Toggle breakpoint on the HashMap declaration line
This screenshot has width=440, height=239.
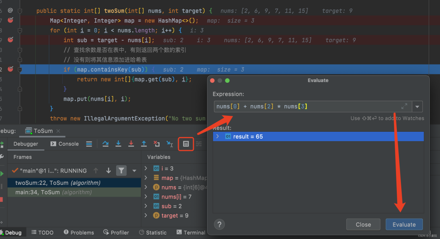(10, 20)
